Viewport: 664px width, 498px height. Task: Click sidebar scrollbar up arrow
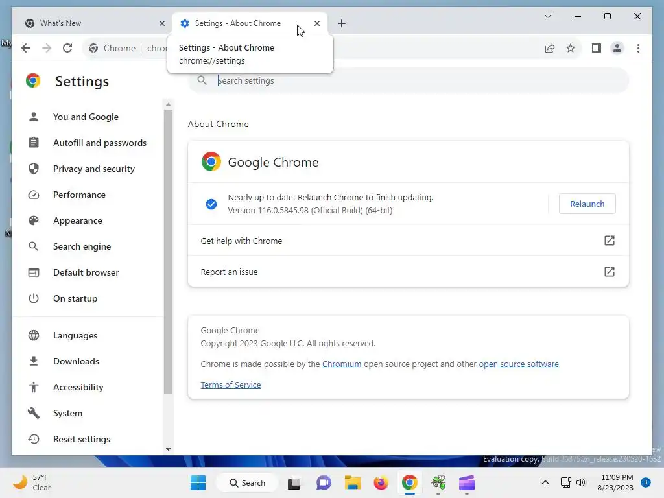pyautogui.click(x=168, y=104)
